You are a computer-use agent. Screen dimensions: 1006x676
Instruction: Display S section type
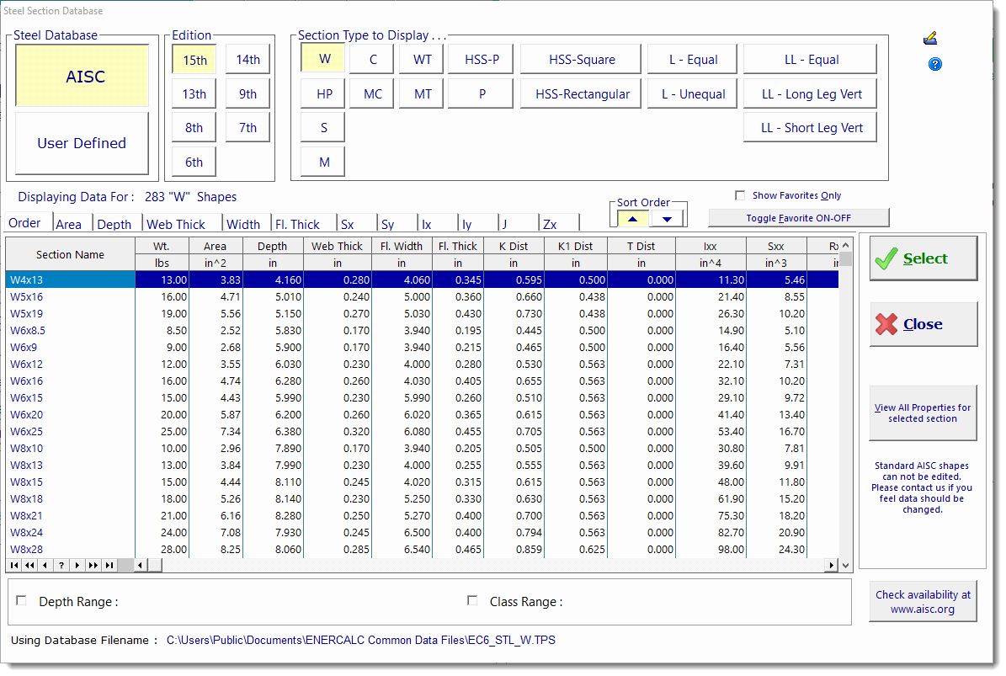[322, 128]
